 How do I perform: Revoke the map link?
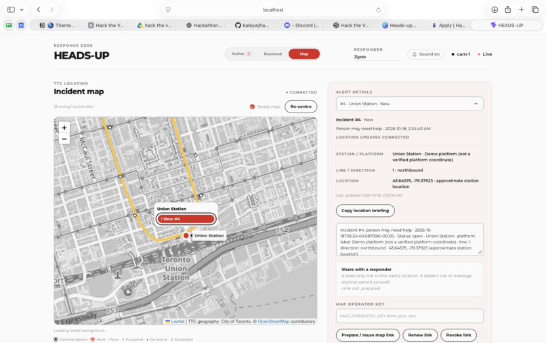(458, 335)
